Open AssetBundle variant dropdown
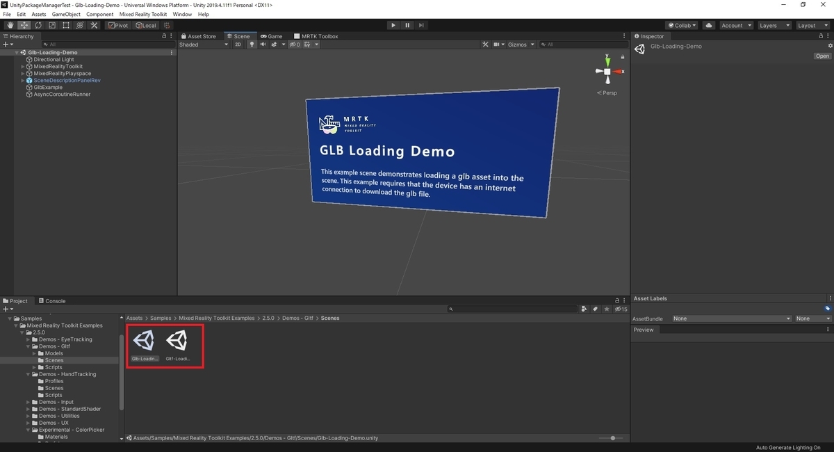This screenshot has height=452, width=834. [x=813, y=318]
